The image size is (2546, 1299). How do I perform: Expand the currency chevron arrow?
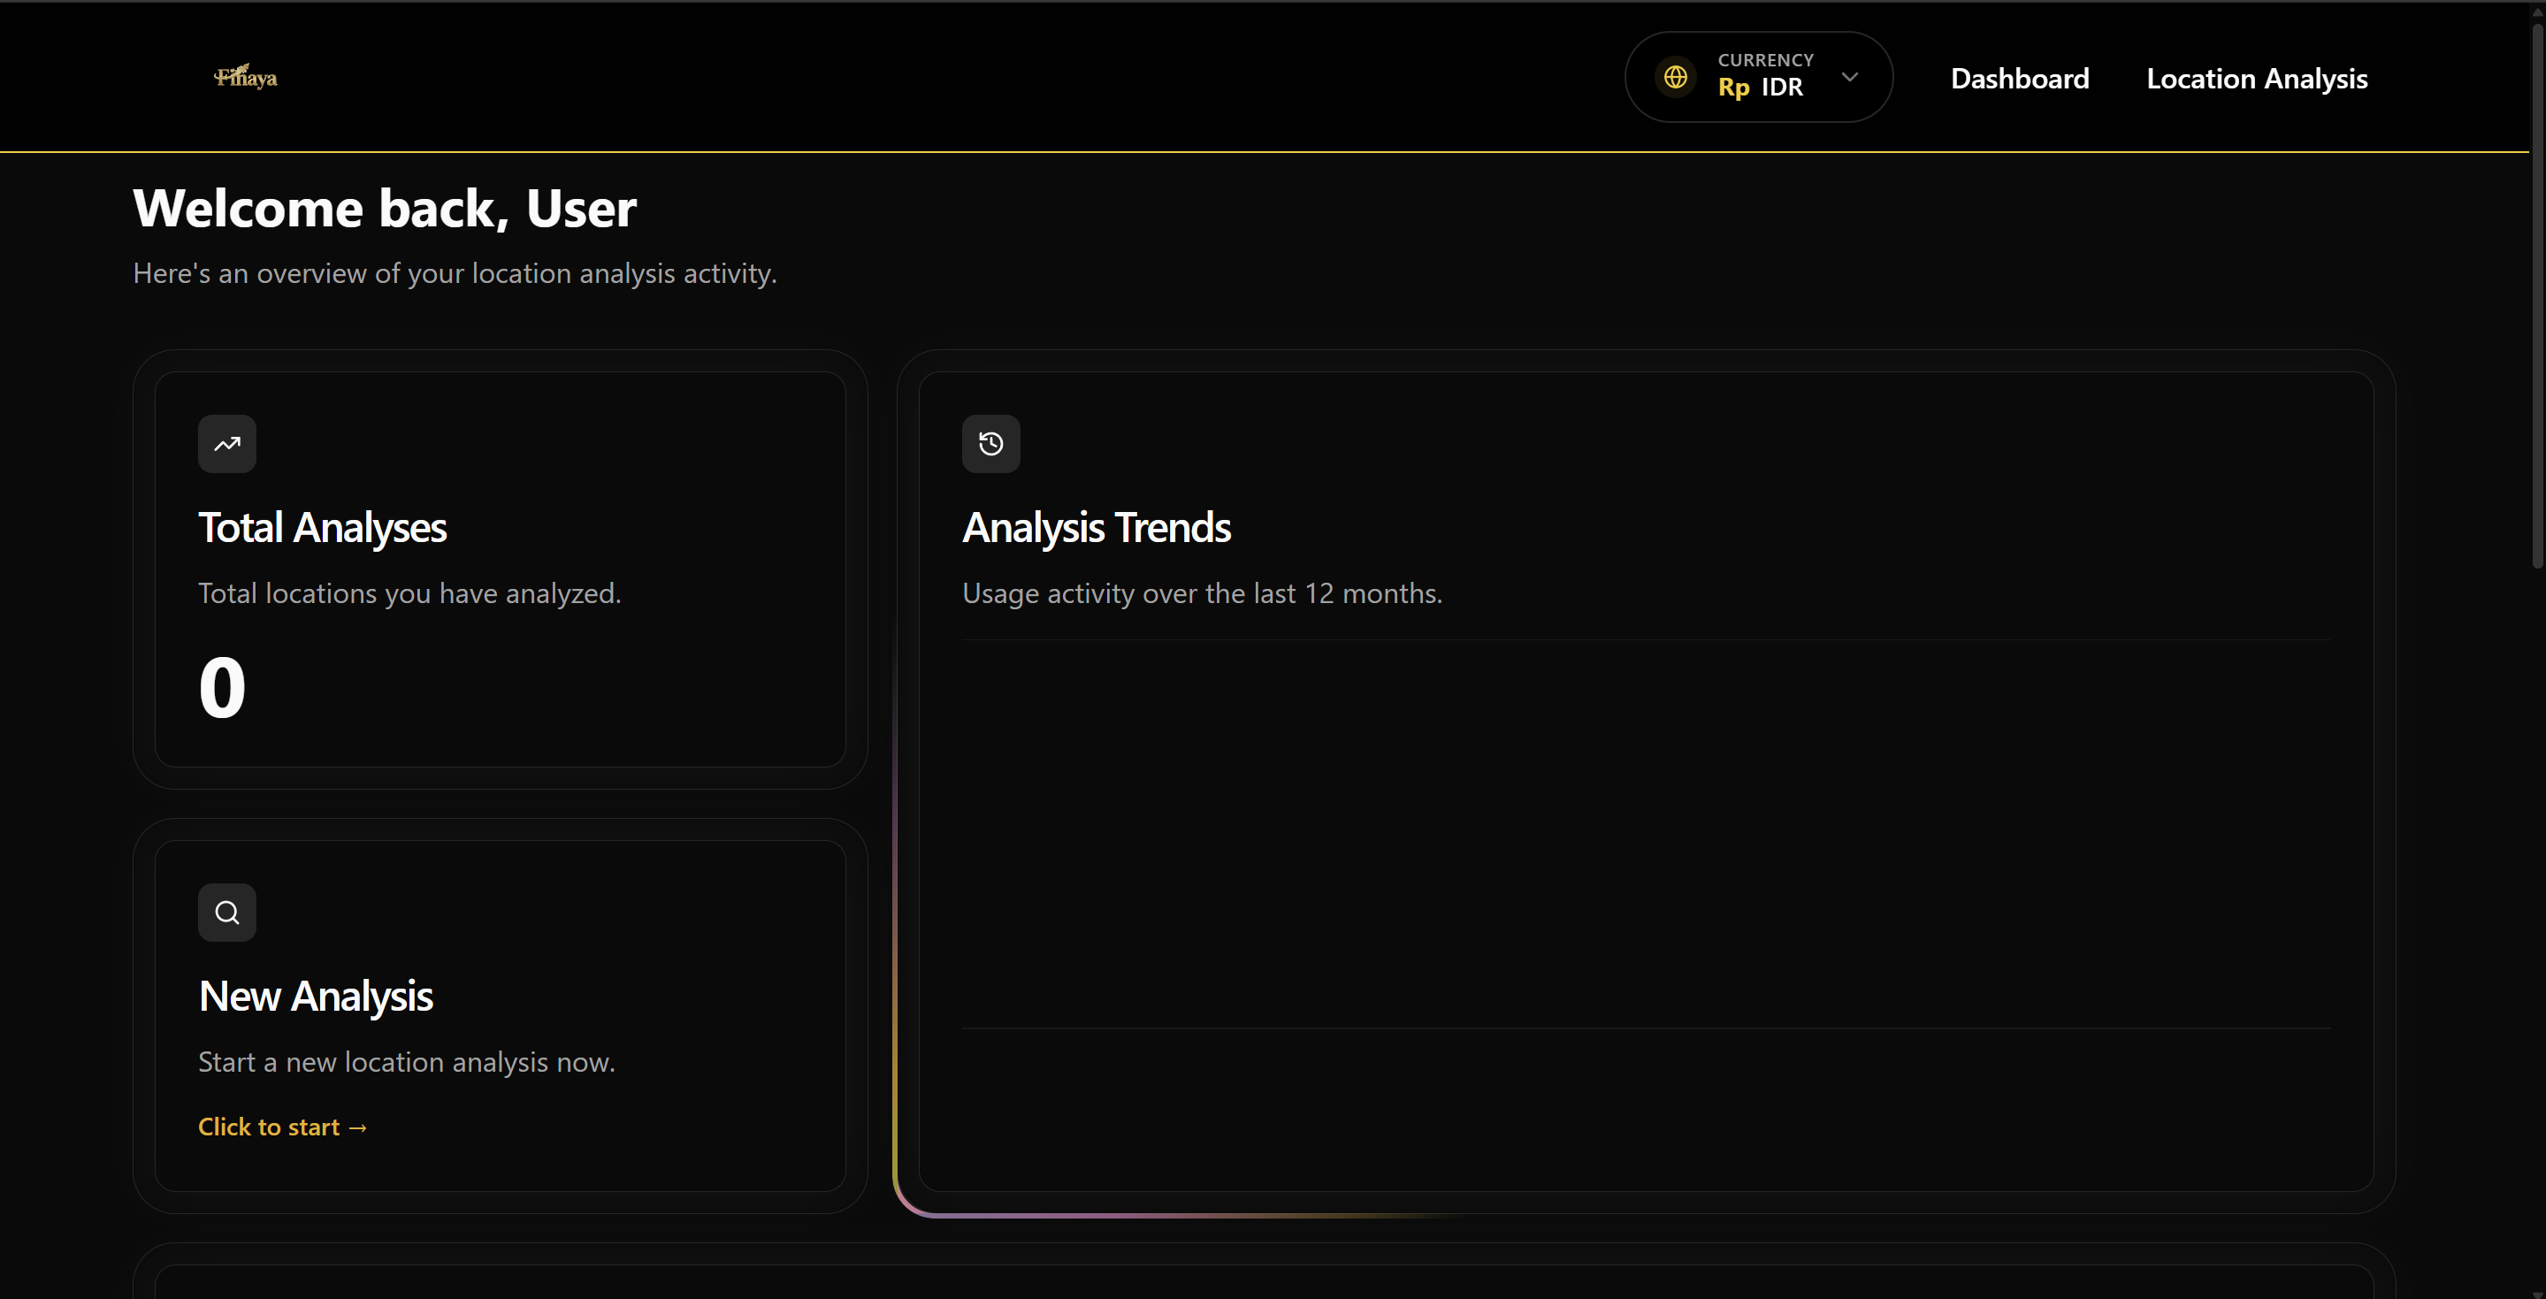1849,77
